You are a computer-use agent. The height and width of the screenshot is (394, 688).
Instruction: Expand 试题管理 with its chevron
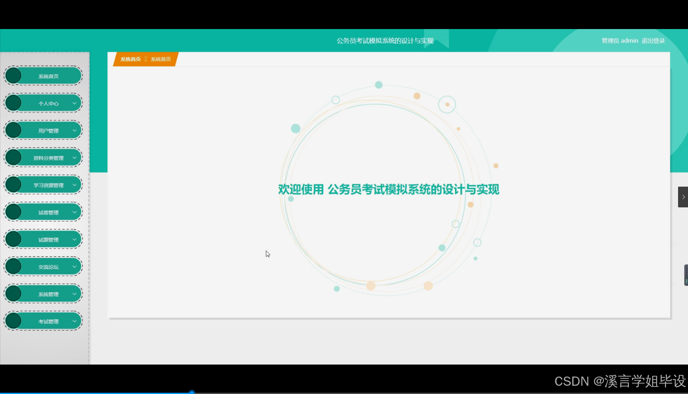coord(75,239)
